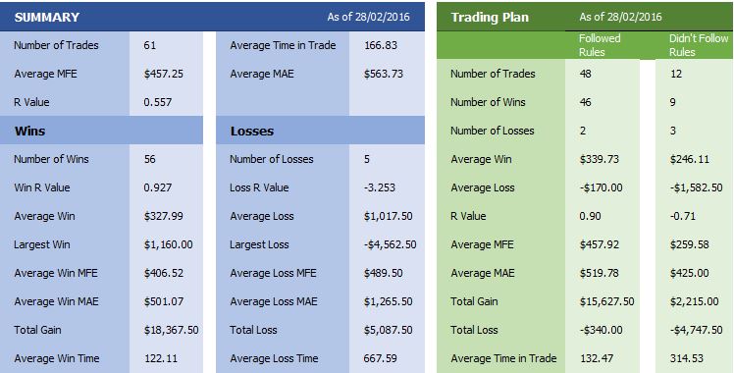Screen dimensions: 734x373
Task: Click the Average Loss Time value 667.59
Action: click(x=380, y=358)
